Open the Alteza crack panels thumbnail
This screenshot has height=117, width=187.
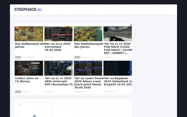coord(88,68)
